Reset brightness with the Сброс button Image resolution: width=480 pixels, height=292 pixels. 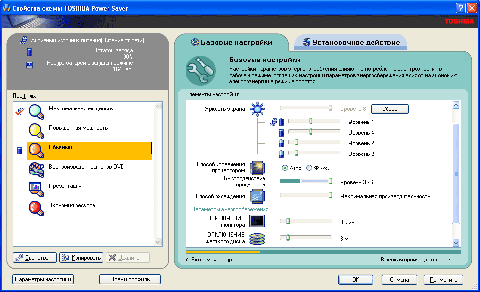coord(390,109)
